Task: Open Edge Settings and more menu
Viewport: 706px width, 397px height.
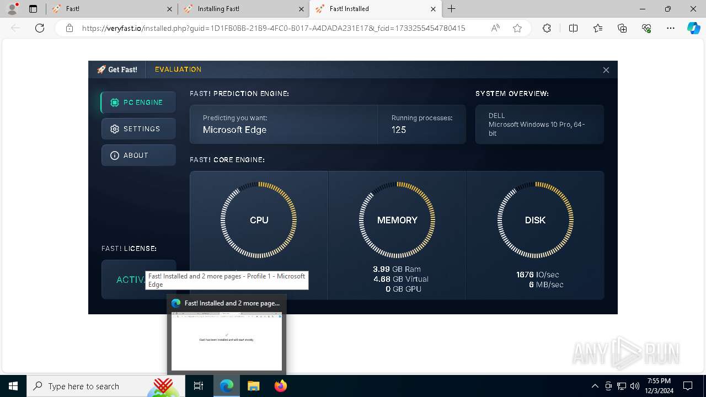Action: 671,28
